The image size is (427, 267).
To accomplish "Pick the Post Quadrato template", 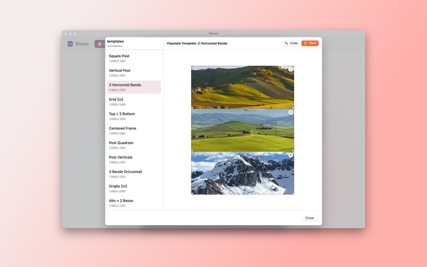I will pyautogui.click(x=134, y=145).
